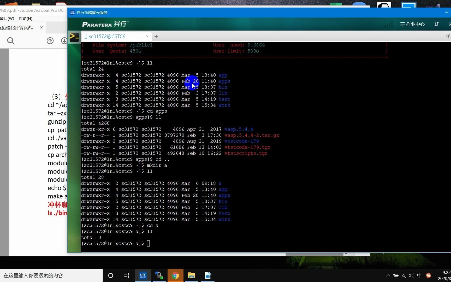The height and width of the screenshot is (282, 451).
Task: Click 'total 0' line in terminal
Action: point(91,238)
